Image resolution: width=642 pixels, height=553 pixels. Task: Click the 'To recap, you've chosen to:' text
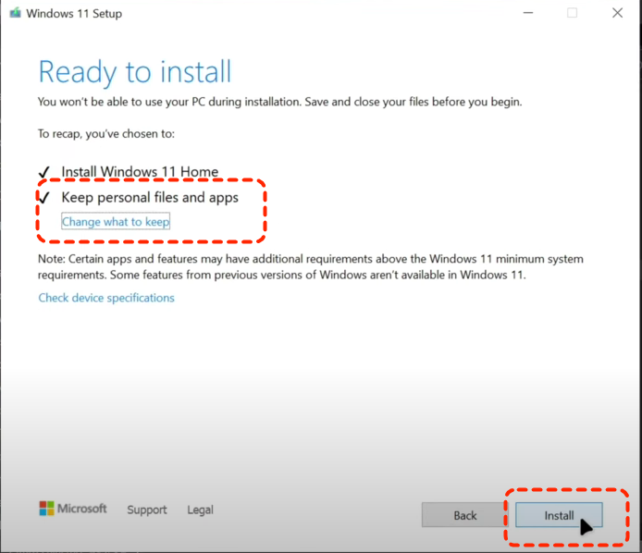(106, 134)
